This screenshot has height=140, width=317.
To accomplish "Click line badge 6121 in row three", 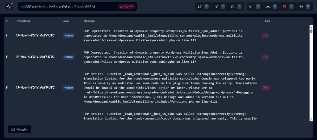I will tap(265, 88).
